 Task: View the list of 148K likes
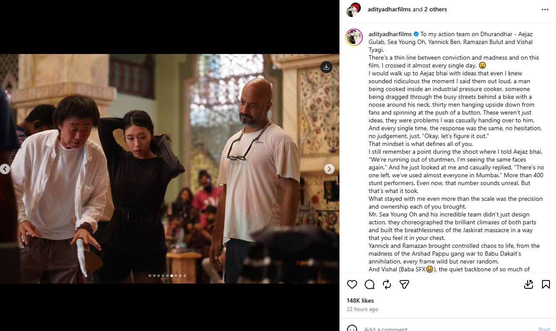pos(360,301)
